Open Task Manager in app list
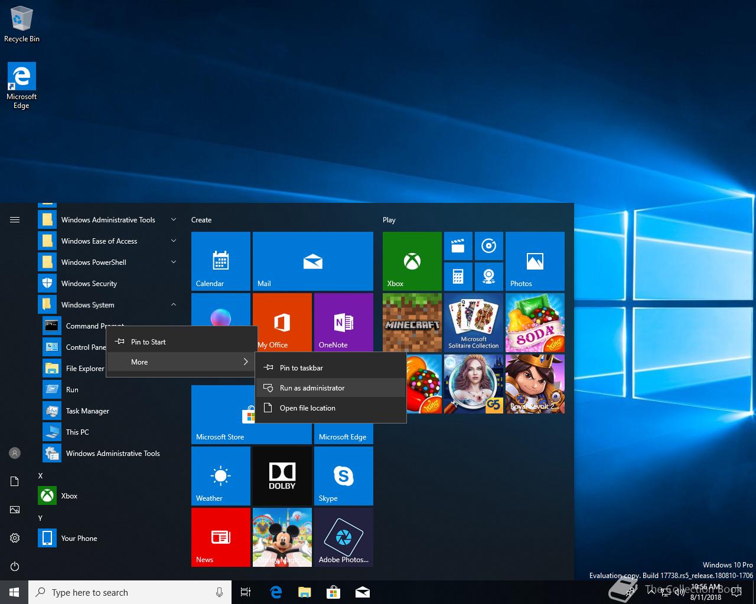756x604 pixels. pyautogui.click(x=110, y=411)
